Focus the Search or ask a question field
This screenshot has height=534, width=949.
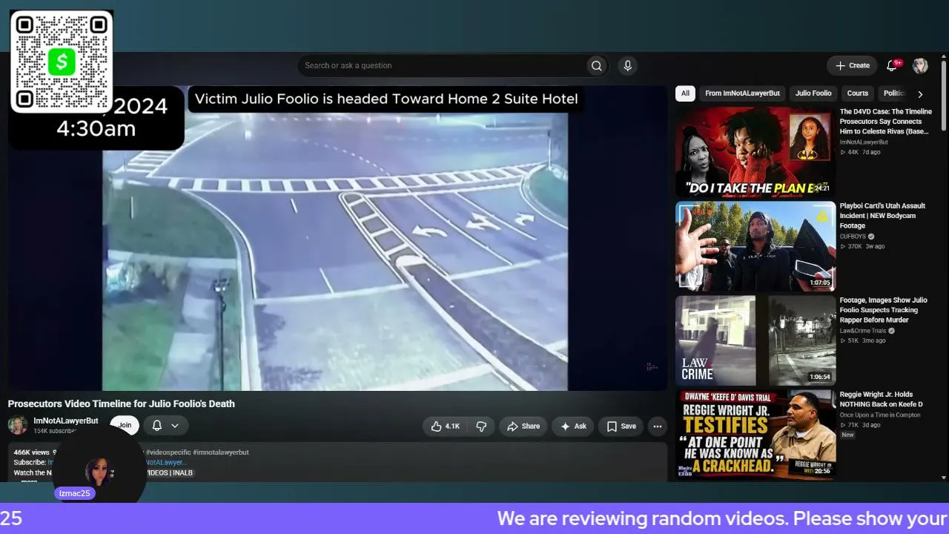(443, 66)
